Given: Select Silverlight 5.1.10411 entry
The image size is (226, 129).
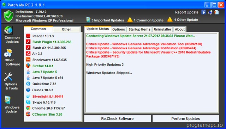Looking at the screenshot, I should 48,97.
